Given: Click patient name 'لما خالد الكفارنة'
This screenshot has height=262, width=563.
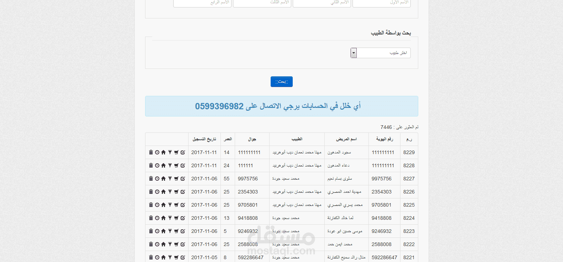Looking at the screenshot, I should click(x=340, y=218).
